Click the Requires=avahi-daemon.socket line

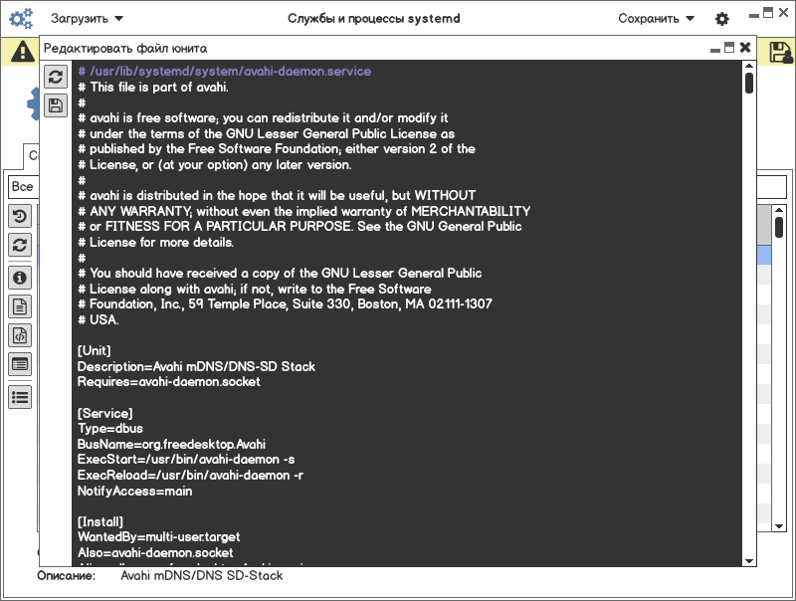click(168, 382)
